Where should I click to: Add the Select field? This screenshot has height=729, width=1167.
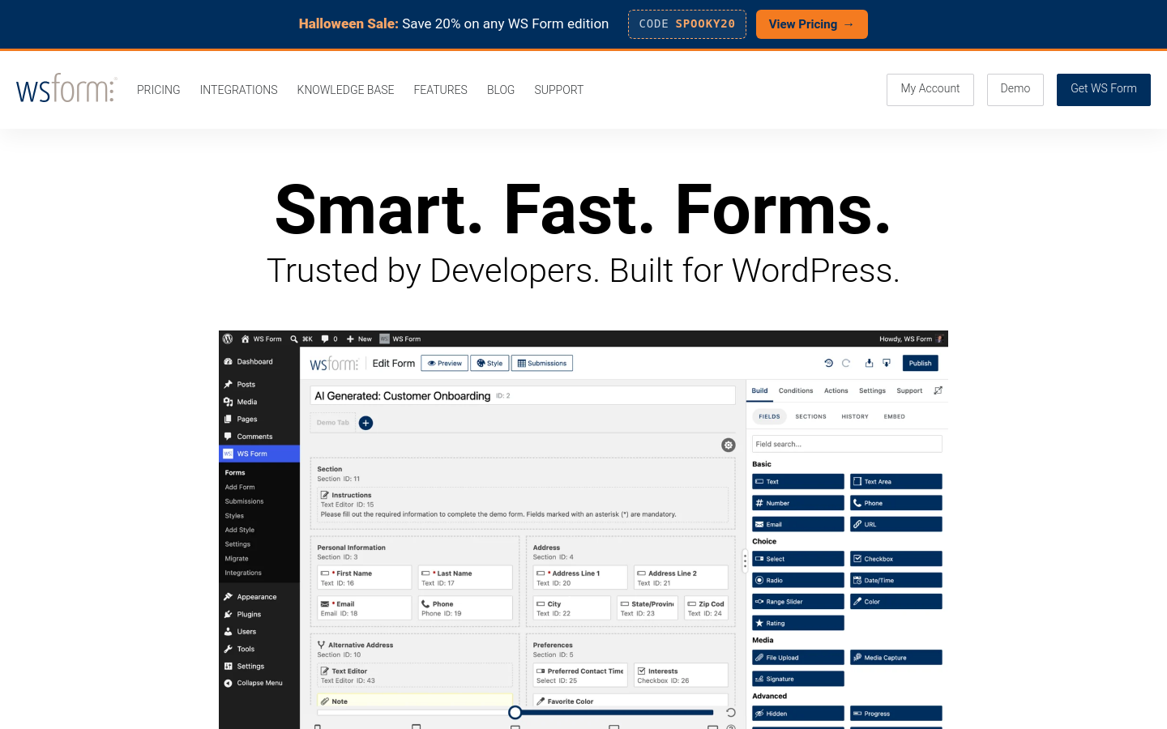pos(798,559)
